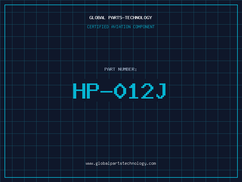
Task: Click the PART NUMBER: label
Action: pos(121,69)
